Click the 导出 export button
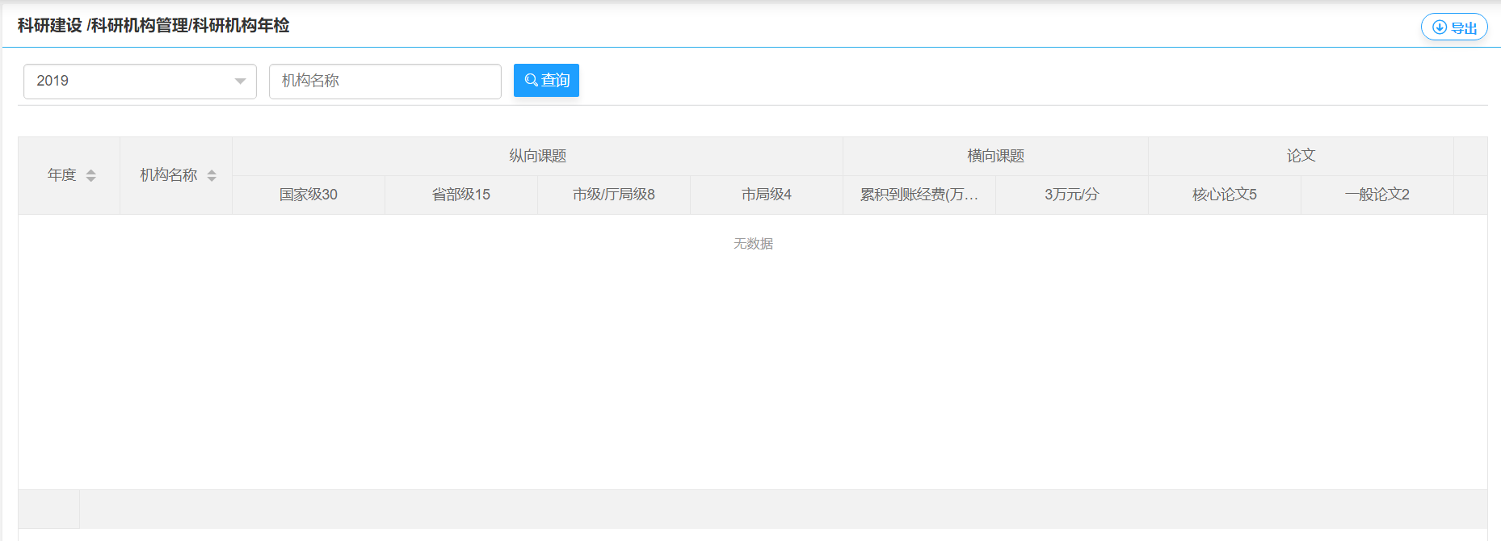This screenshot has height=541, width=1501. pyautogui.click(x=1454, y=27)
